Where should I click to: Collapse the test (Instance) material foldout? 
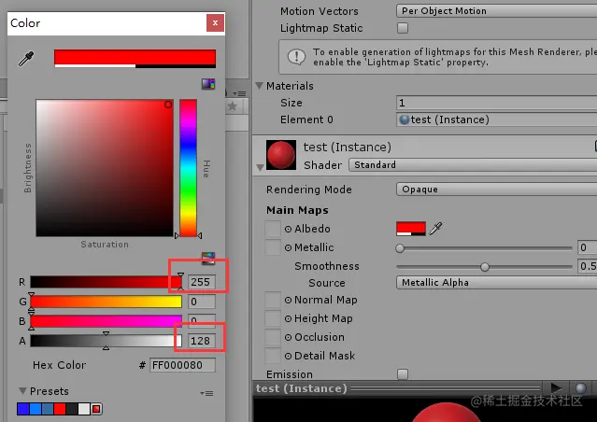(x=261, y=167)
